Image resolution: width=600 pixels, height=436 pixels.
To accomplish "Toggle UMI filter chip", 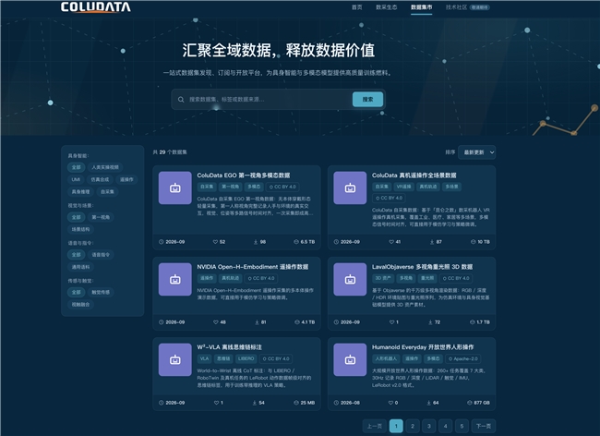I will 76,179.
